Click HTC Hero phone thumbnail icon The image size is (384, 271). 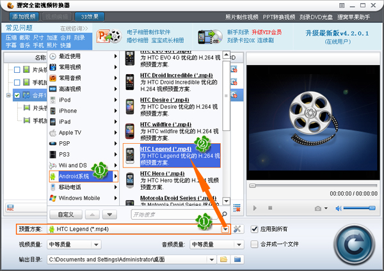130,180
